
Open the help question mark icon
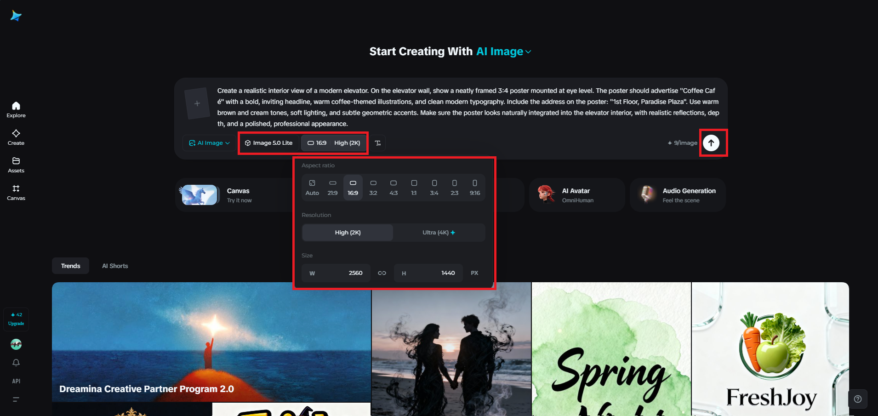click(x=858, y=399)
